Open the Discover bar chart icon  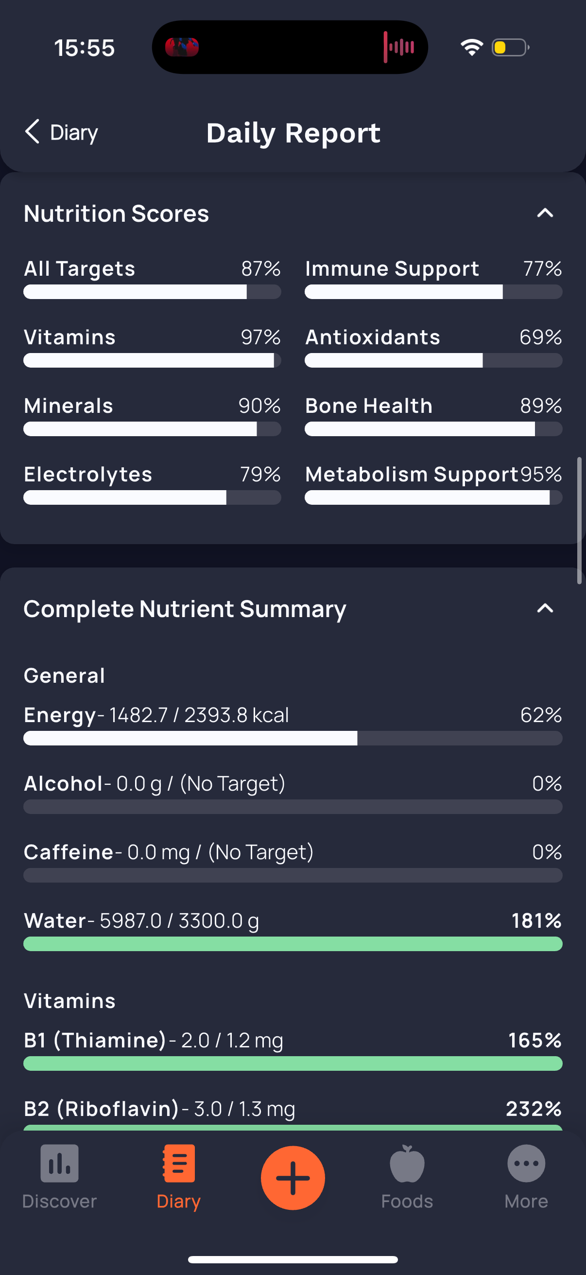click(x=59, y=1163)
